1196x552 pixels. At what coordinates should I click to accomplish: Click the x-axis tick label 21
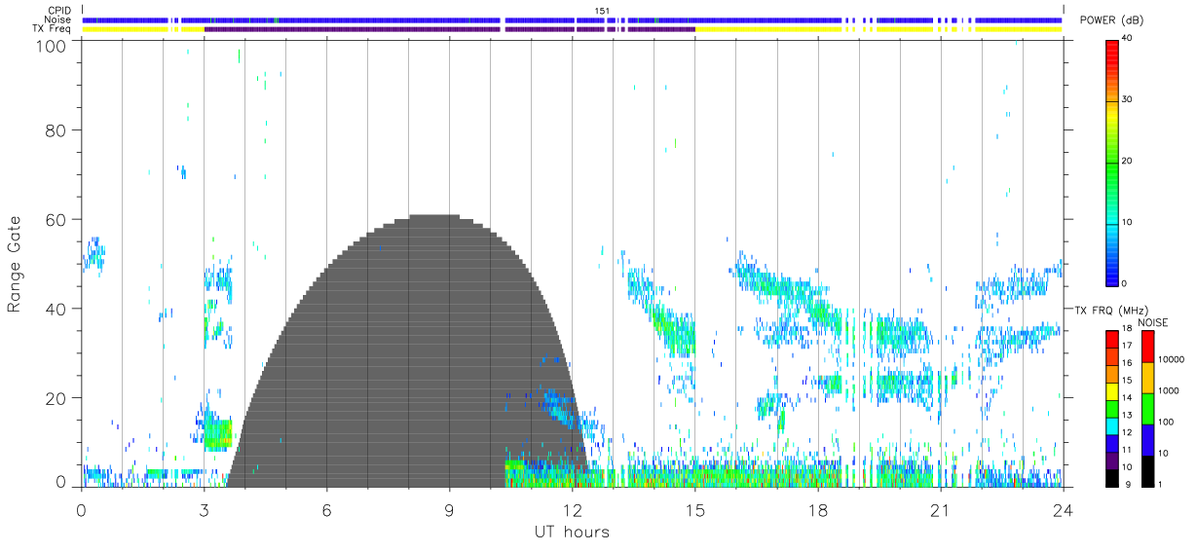click(940, 508)
